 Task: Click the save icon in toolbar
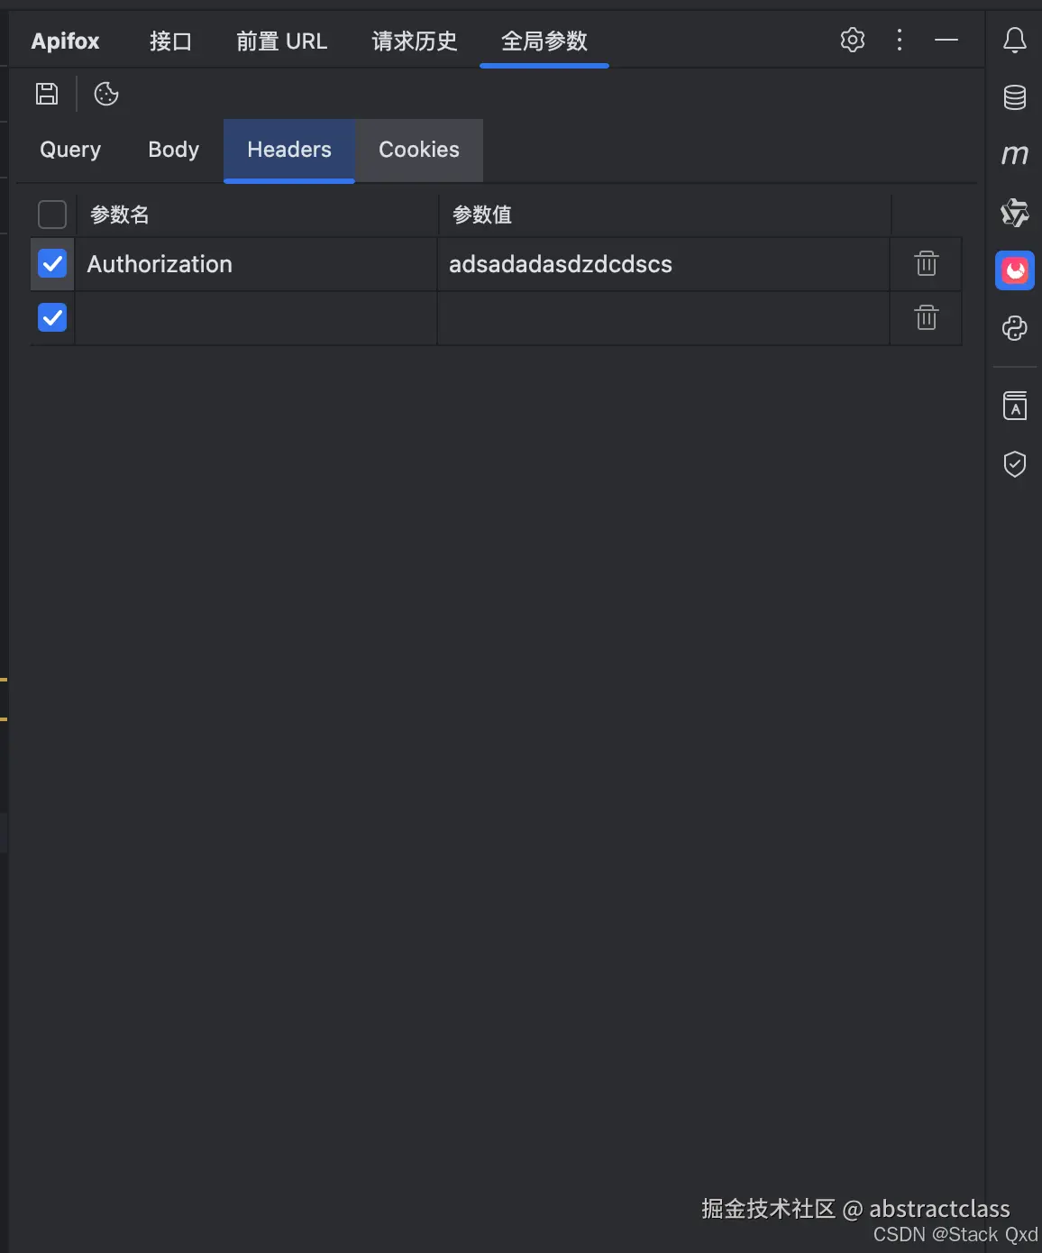[x=47, y=94]
